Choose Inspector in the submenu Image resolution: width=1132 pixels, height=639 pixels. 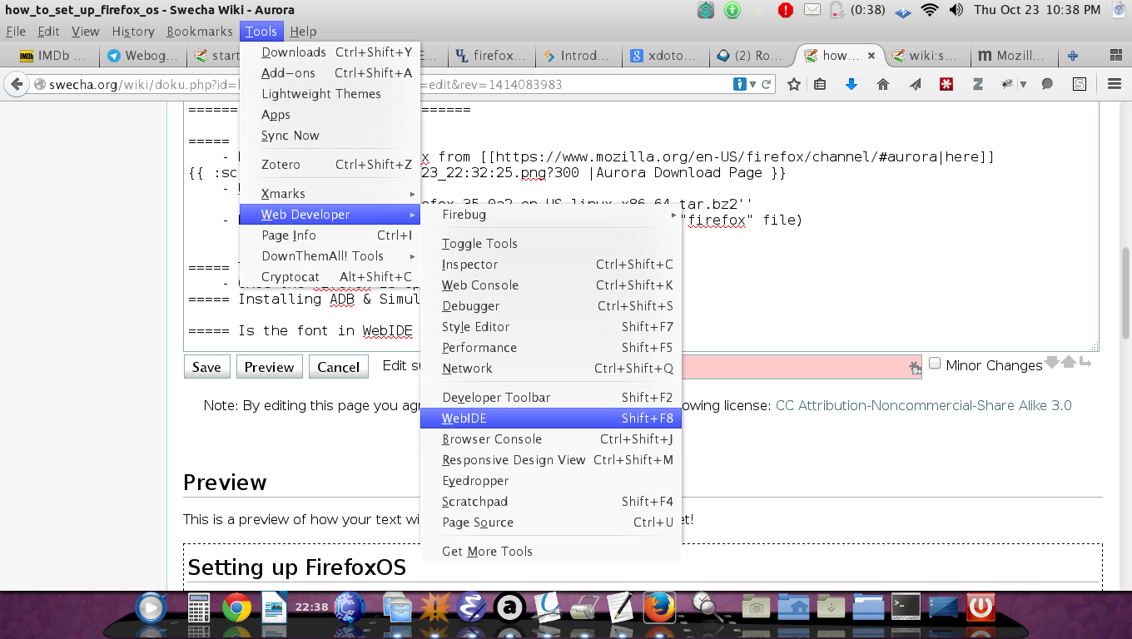[x=551, y=264]
